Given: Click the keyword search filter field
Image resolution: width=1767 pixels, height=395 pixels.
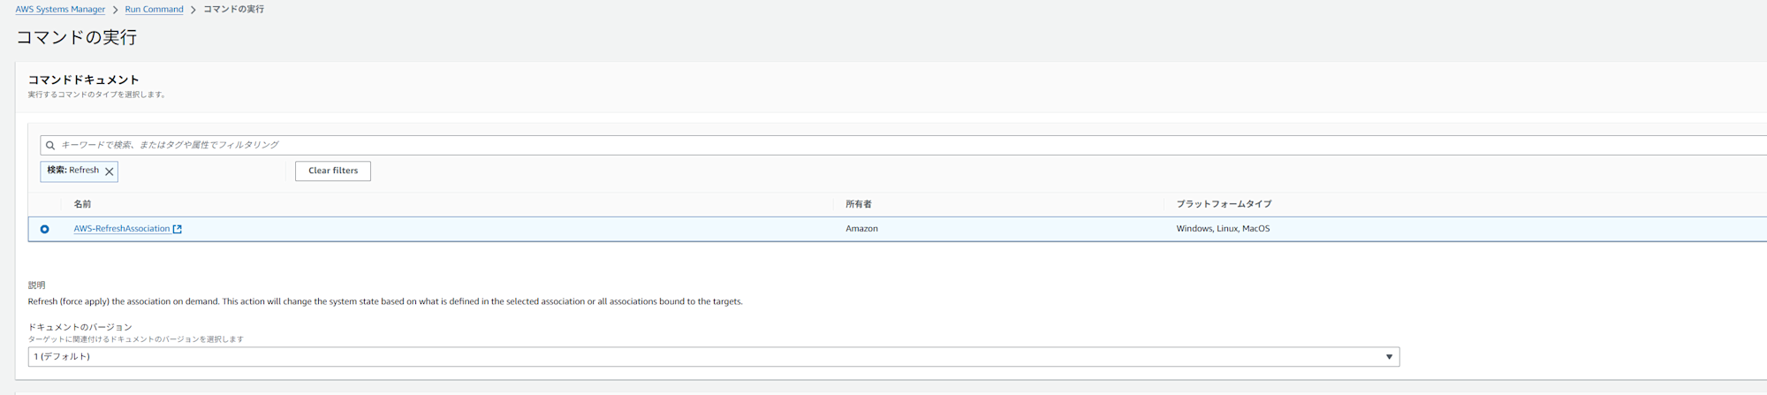Looking at the screenshot, I should 903,145.
